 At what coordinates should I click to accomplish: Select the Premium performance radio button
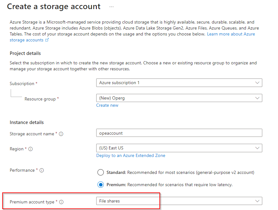tap(101, 185)
